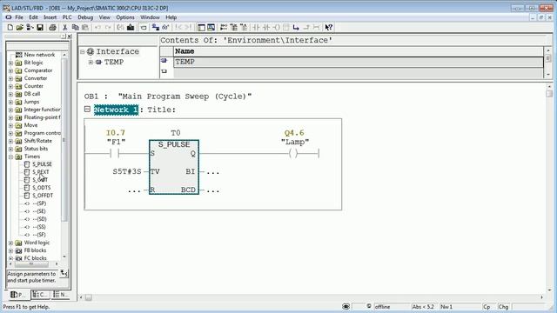This screenshot has width=557, height=313.
Task: Switch to the Program elements tab
Action: coord(17,295)
